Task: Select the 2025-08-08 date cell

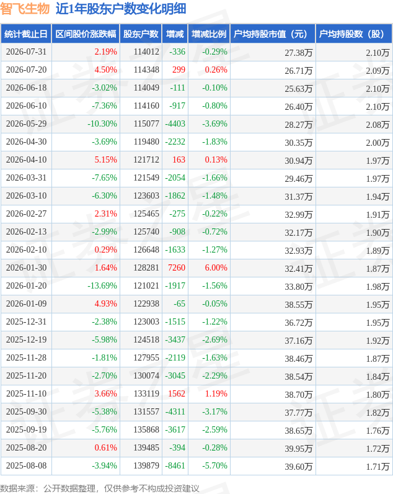Action: [x=26, y=465]
